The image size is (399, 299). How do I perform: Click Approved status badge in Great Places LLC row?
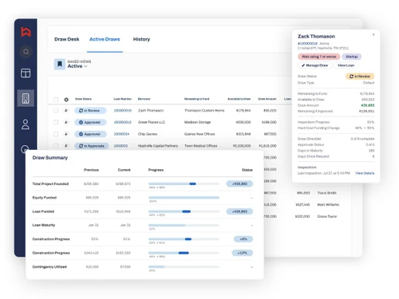90,122
